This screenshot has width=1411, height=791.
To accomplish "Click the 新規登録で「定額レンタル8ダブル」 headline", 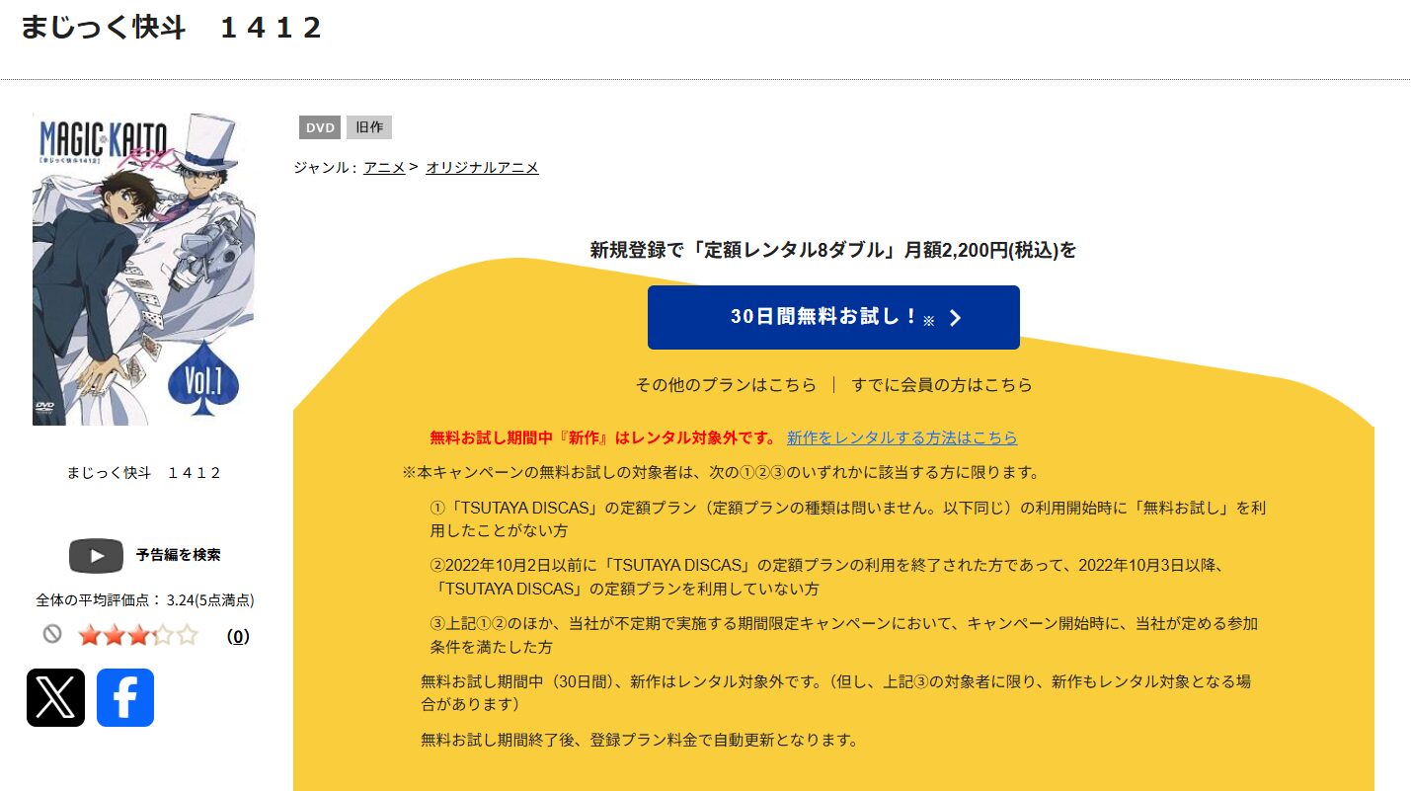I will click(x=833, y=250).
